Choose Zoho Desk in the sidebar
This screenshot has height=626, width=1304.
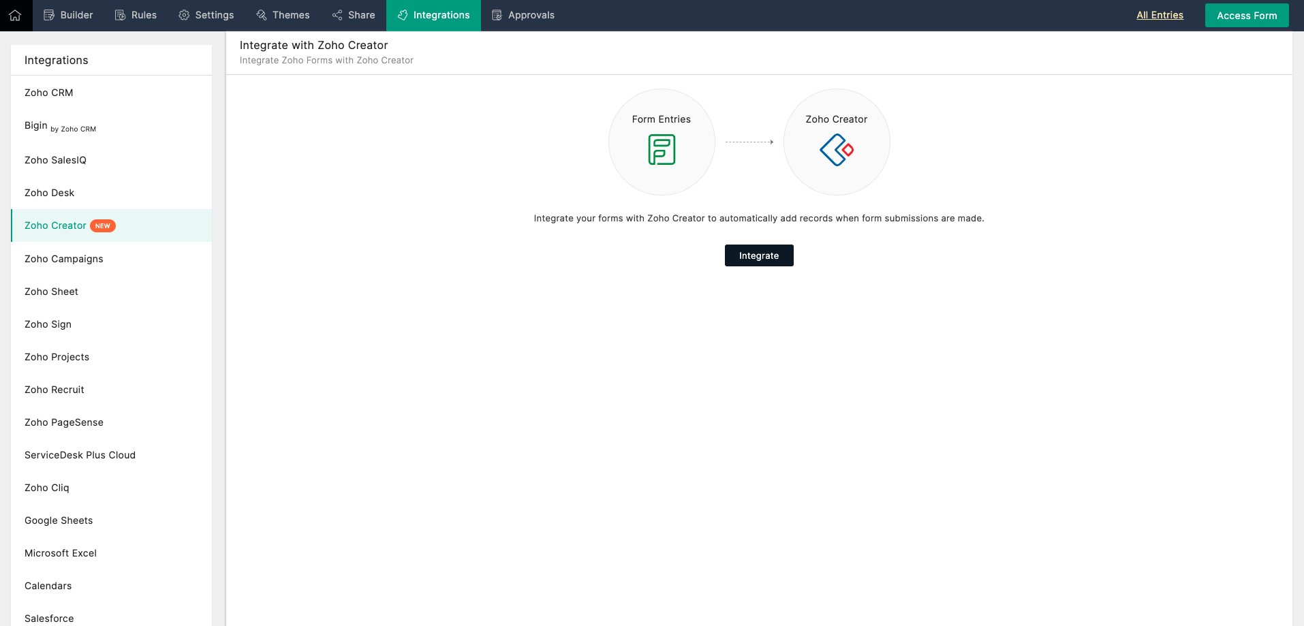(112, 193)
